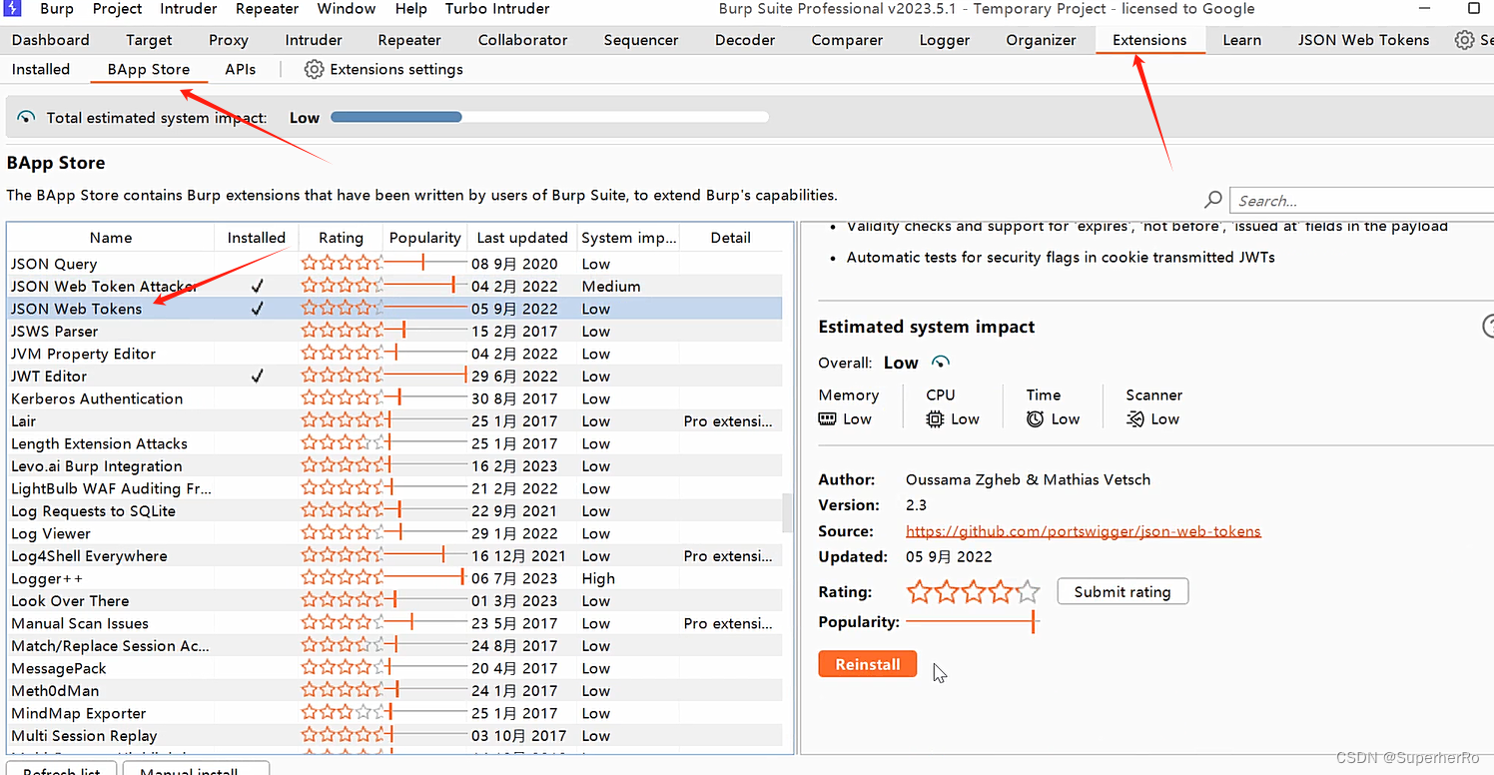Click the BApp list vertical scrollbar thumb
Image resolution: width=1494 pixels, height=775 pixels.
pyautogui.click(x=787, y=512)
